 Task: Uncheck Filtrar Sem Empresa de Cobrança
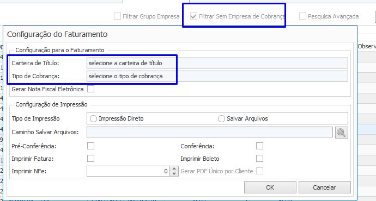click(x=193, y=16)
